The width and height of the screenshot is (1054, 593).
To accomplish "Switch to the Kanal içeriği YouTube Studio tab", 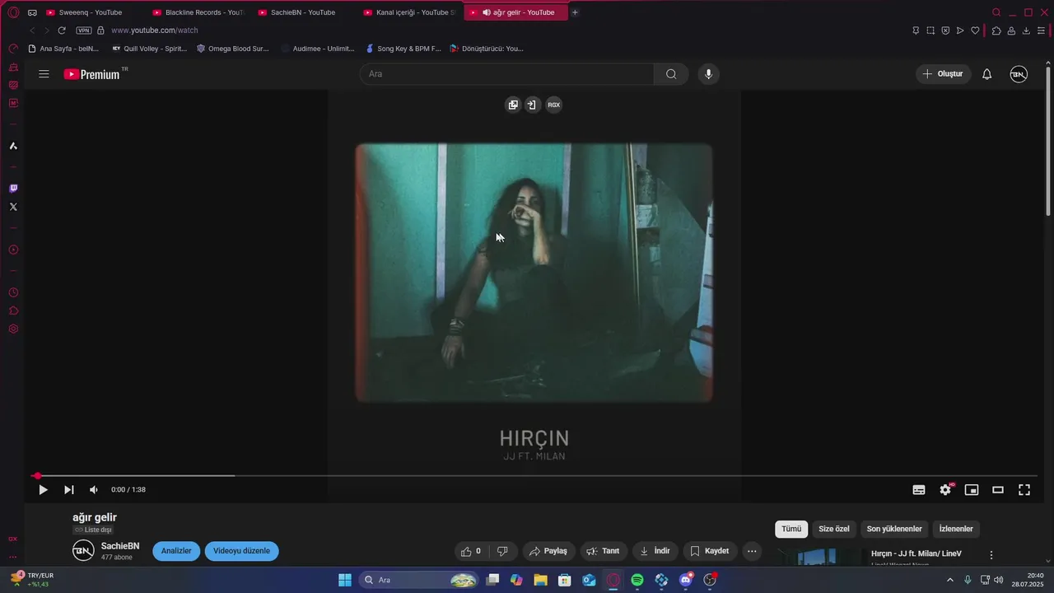I will tap(408, 12).
